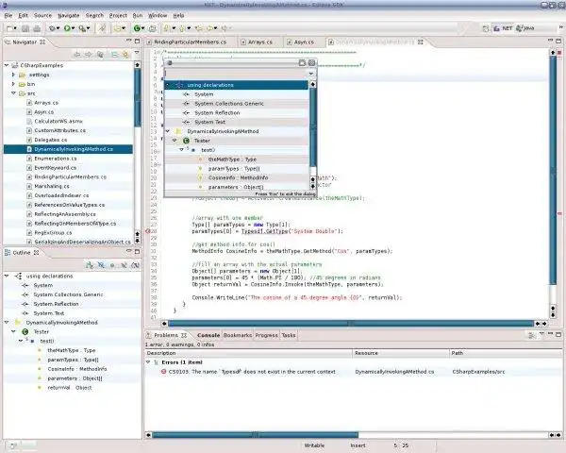Collapse using declarations in Outline panel
Viewport: 566px width, 453px height.
pyautogui.click(x=6, y=276)
